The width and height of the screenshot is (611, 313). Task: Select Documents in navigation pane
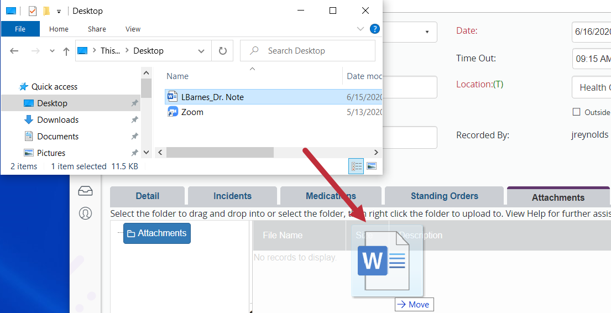click(58, 137)
